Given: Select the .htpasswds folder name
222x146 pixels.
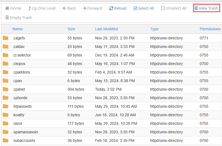Looking at the screenshot, I should 22,106.
